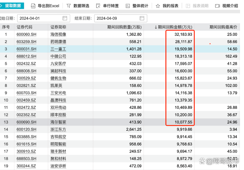This screenshot has width=244, height=170.
Task: Select the amount cell 9,919.66
Action: 185,129
